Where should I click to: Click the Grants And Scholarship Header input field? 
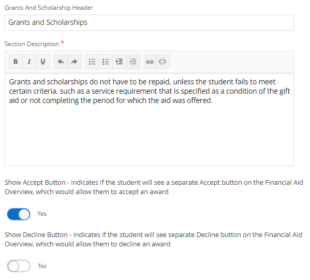149,23
